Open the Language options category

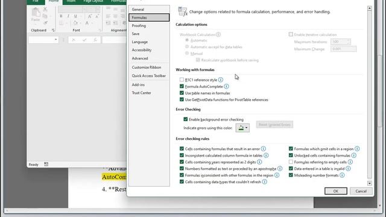tap(149, 42)
